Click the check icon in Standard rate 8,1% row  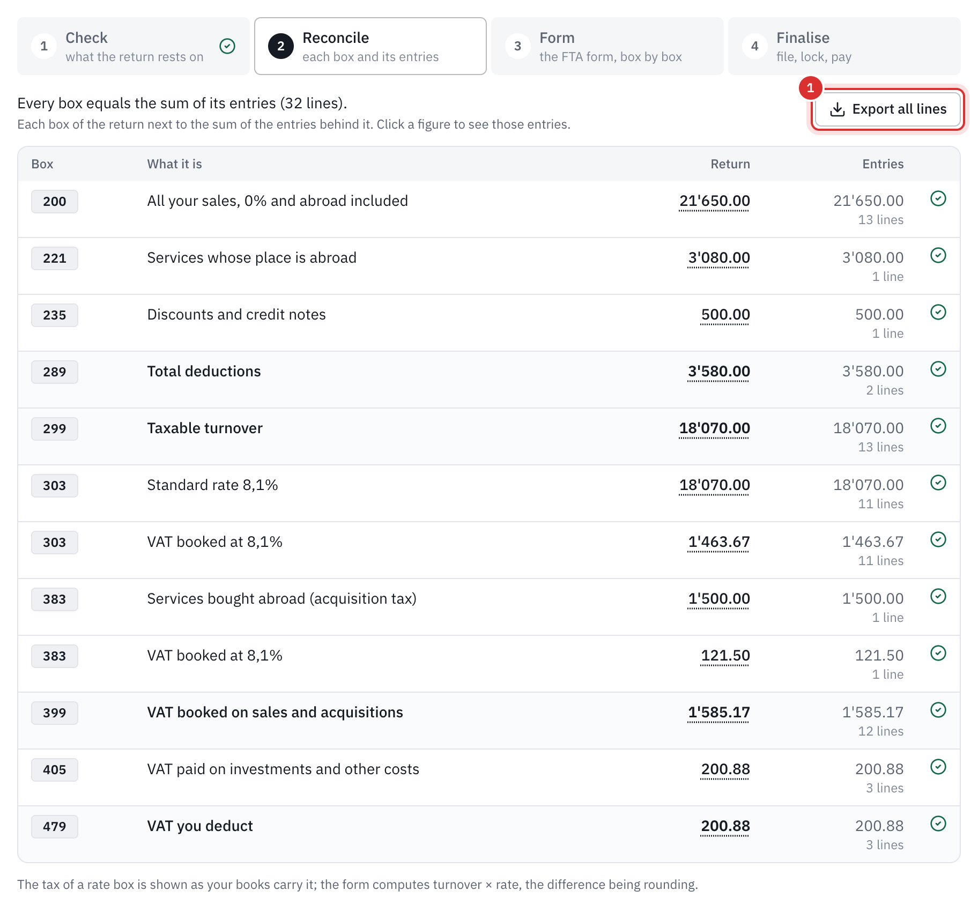point(938,483)
